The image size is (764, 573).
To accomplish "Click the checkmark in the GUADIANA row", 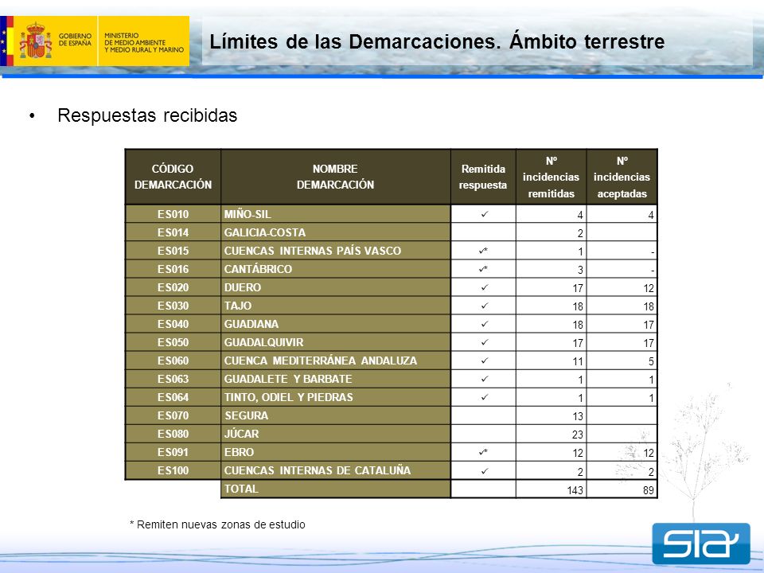I will pos(485,324).
